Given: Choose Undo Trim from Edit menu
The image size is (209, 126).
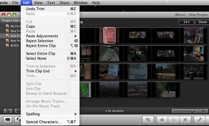Looking at the screenshot, I should point(50,9).
